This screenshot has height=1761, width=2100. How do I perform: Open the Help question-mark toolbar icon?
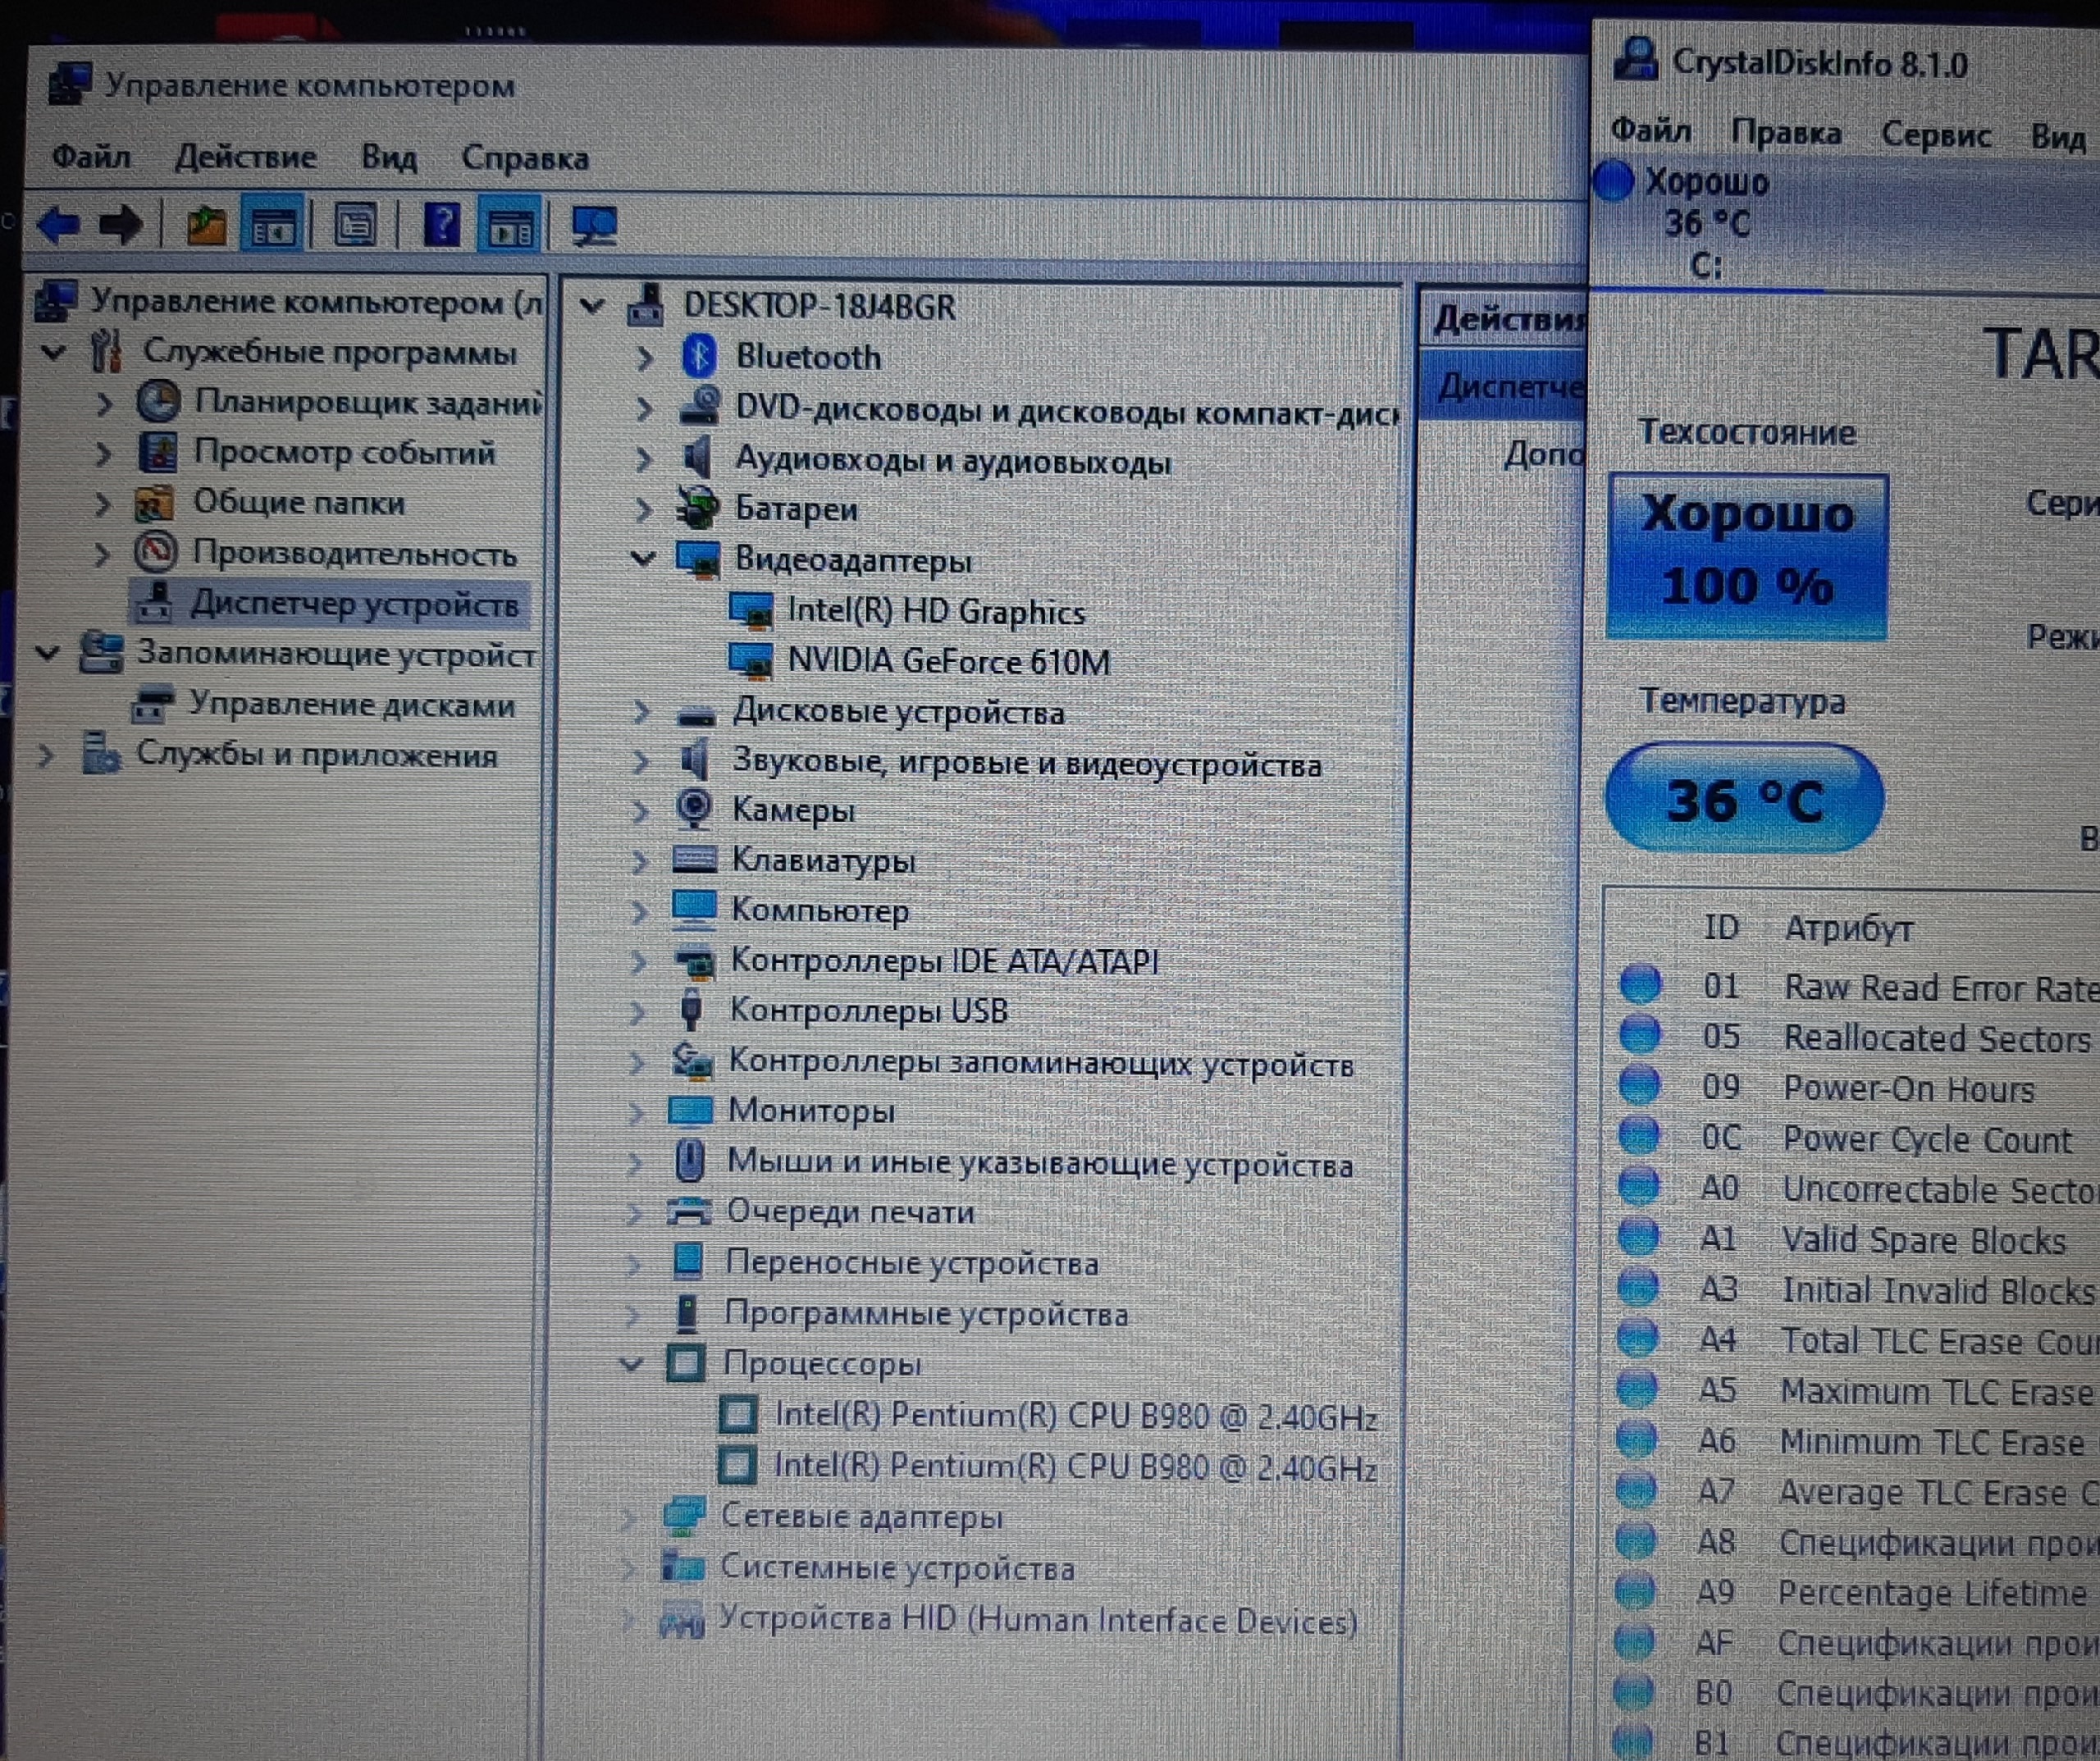(441, 224)
